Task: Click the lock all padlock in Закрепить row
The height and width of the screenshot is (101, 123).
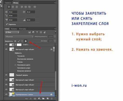Action: click(26, 41)
